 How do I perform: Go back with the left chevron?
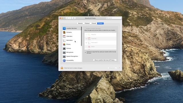point(67,18)
